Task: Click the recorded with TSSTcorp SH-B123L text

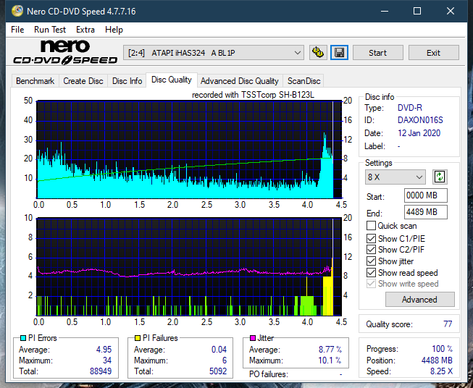Action: (x=253, y=95)
